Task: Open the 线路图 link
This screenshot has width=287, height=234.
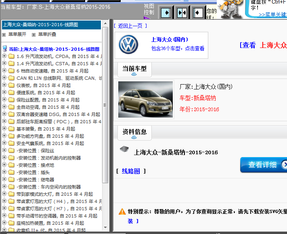Action: tap(131, 171)
